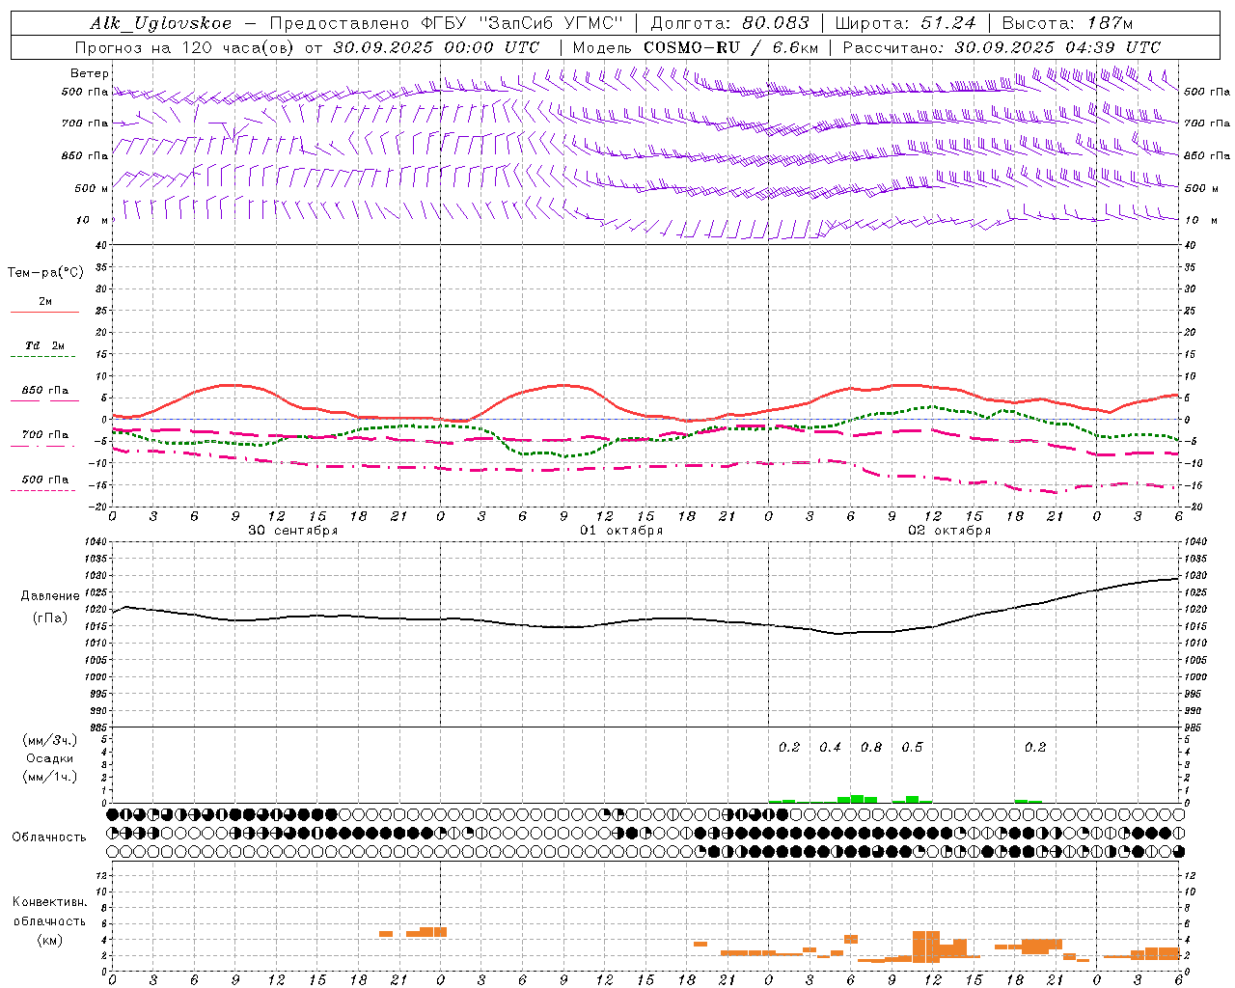The image size is (1235, 988).
Task: Click the 850 гПа temperature legend entry
Action: (x=45, y=391)
